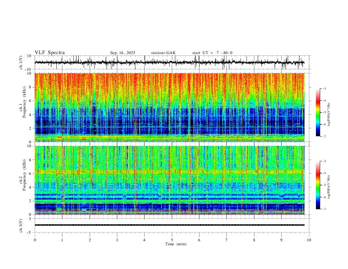Click the ch.1 voltage waveform trace
Viewport: 348px width, 269px height.
click(x=169, y=62)
